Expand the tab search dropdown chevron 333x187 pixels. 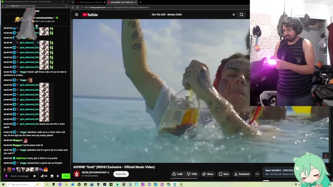tap(73, 2)
